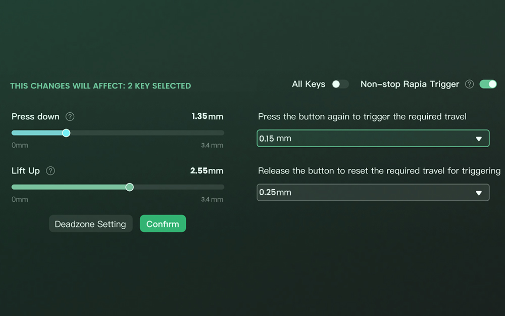Disable the Non-stop Rapia Trigger switch
505x316 pixels.
(488, 84)
